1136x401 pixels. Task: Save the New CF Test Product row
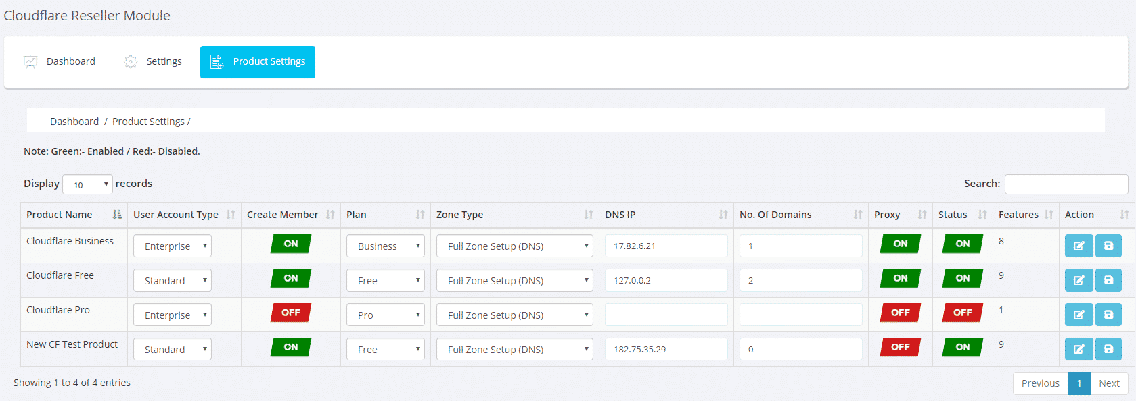pos(1108,349)
